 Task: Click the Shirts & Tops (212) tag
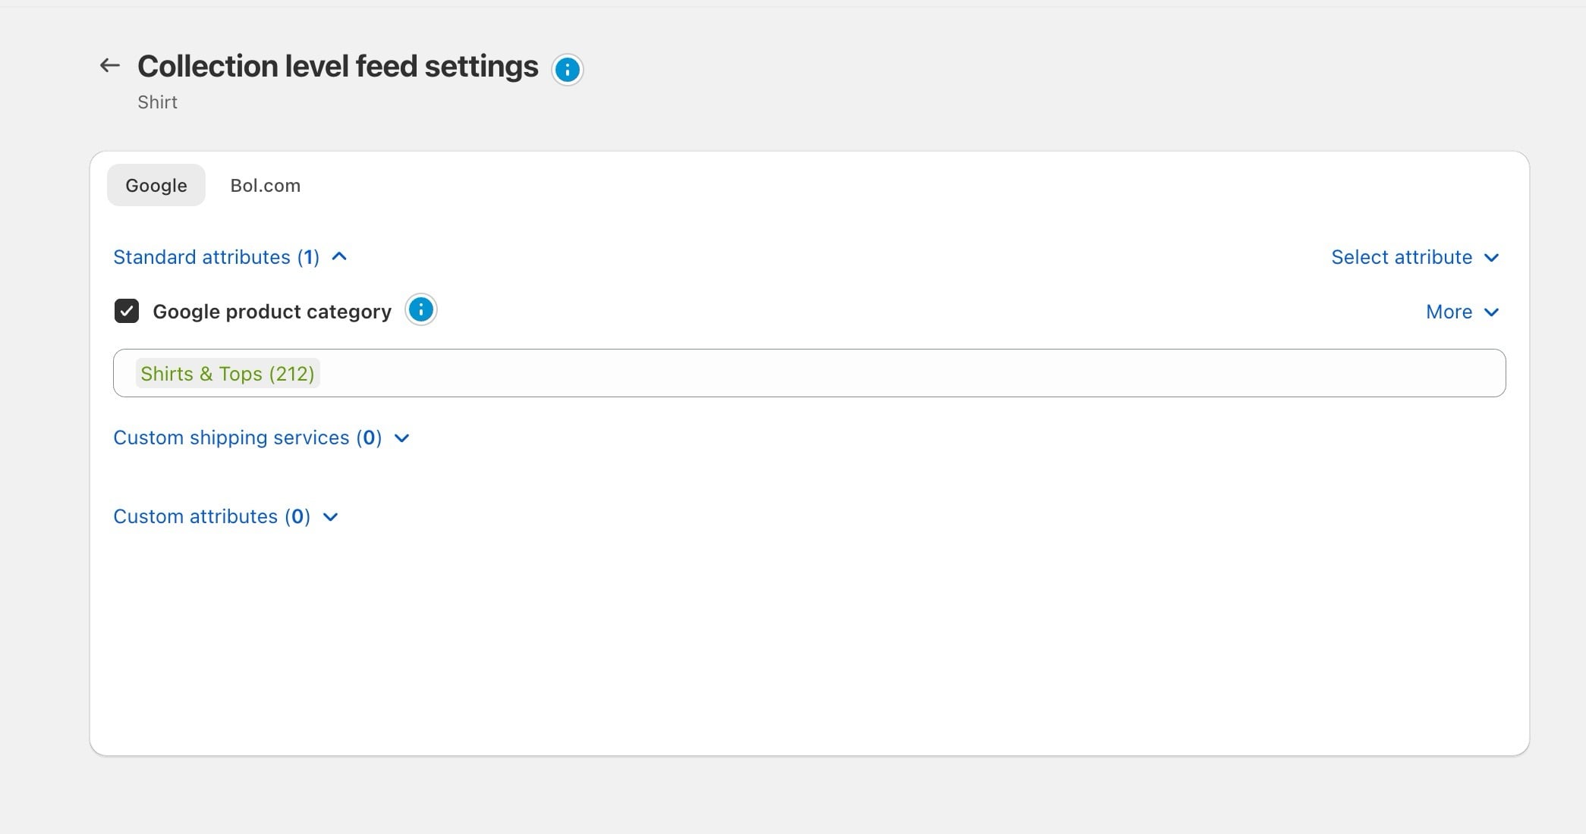pyautogui.click(x=228, y=373)
